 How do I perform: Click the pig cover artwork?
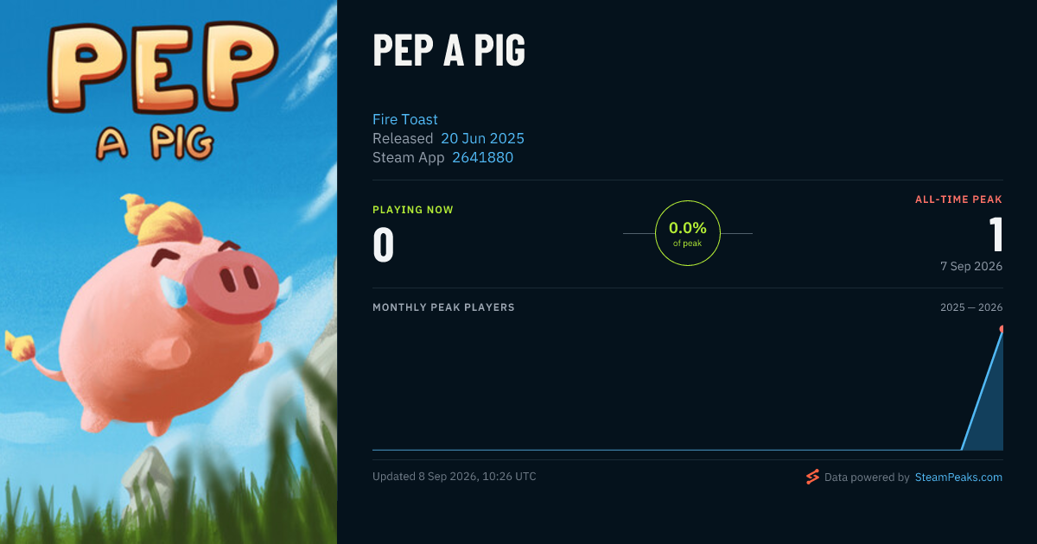pos(169,272)
